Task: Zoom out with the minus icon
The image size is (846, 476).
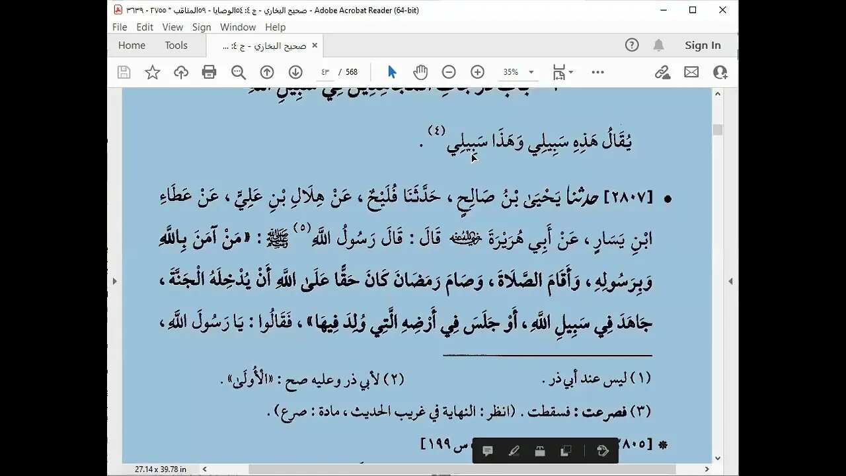Action: tap(449, 72)
